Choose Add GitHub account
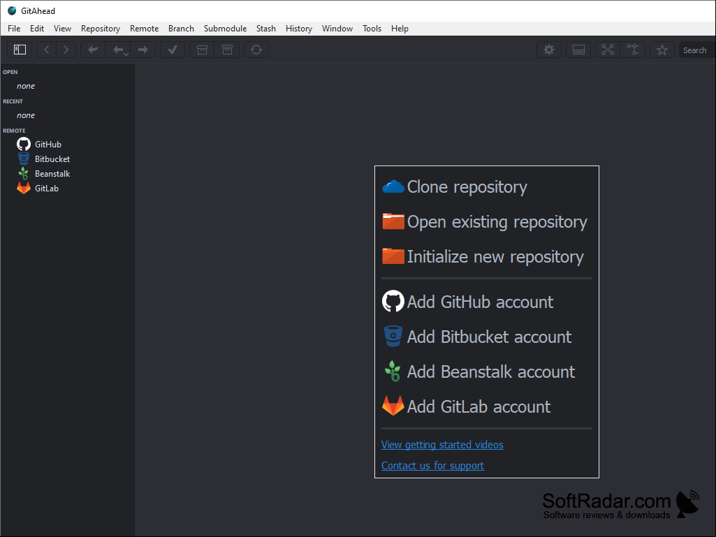Viewport: 716px width, 537px height. click(x=480, y=302)
